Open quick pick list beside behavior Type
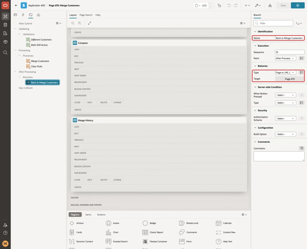The width and height of the screenshot is (307, 249). pyautogui.click(x=302, y=72)
